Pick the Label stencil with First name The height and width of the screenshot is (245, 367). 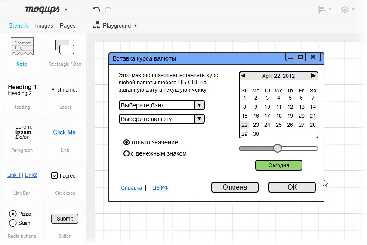coord(65,97)
